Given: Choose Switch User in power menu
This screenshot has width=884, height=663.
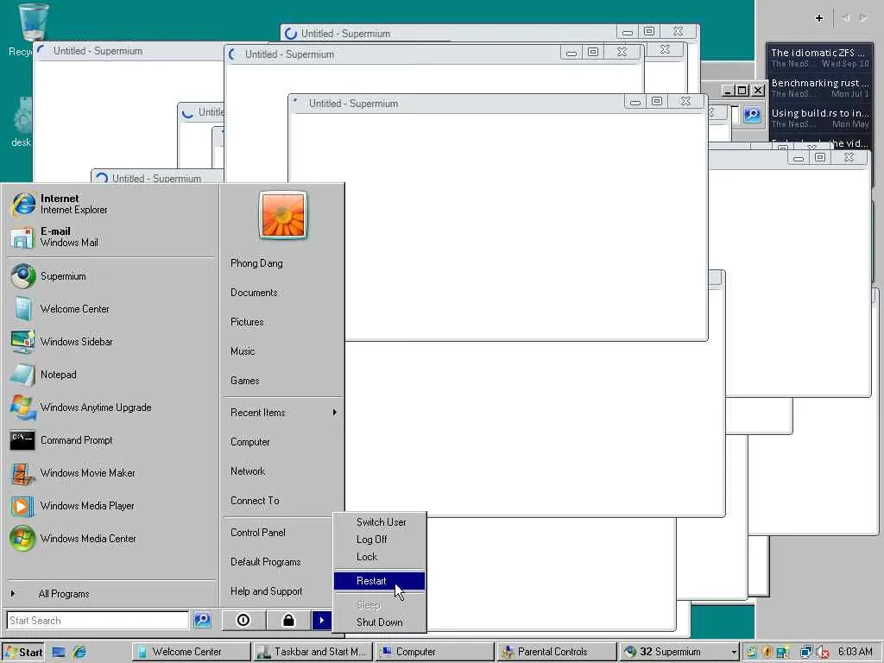Looking at the screenshot, I should click(x=380, y=522).
